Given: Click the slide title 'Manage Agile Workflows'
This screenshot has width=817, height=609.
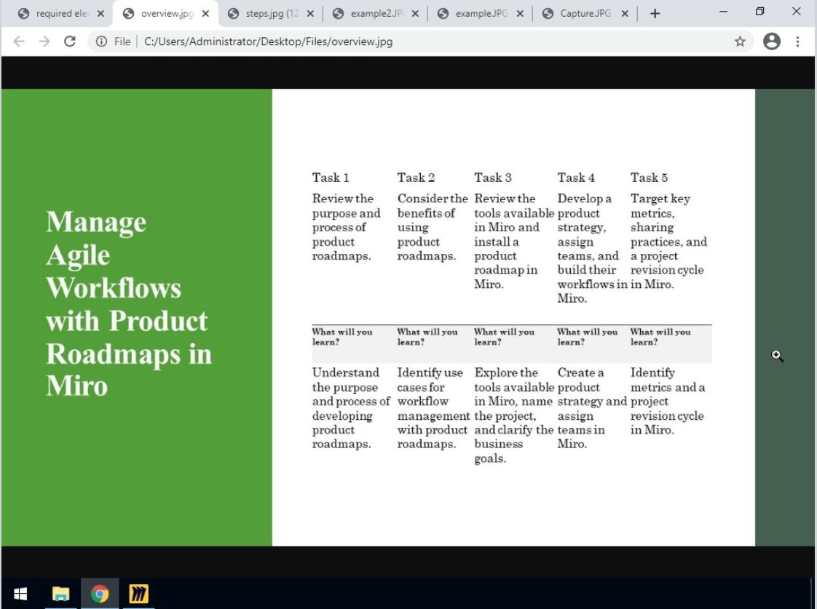Looking at the screenshot, I should tap(129, 303).
